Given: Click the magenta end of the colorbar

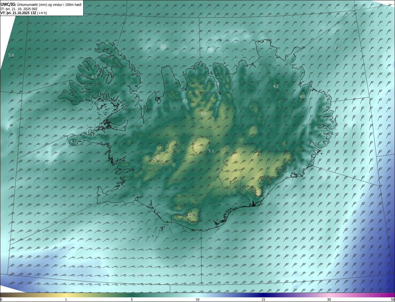Looking at the screenshot, I should click(x=391, y=295).
